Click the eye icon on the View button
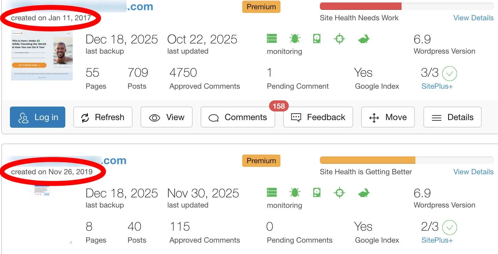Viewport: 498px width, 254px height. (154, 117)
